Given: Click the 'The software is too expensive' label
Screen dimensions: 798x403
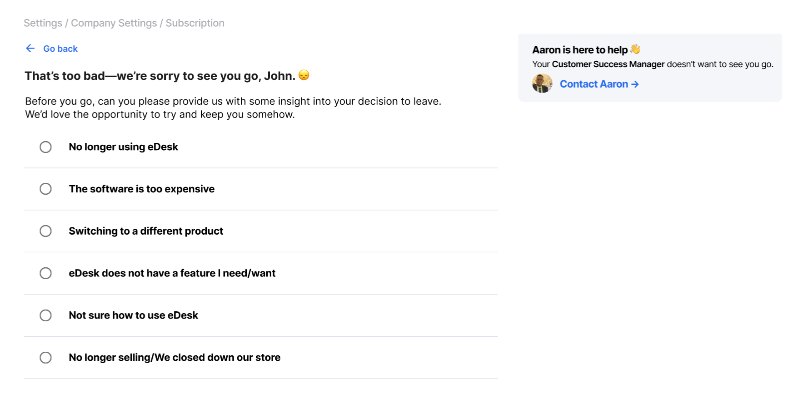Looking at the screenshot, I should [141, 189].
